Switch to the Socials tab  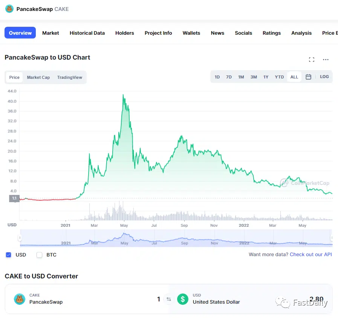click(243, 33)
